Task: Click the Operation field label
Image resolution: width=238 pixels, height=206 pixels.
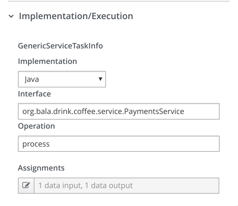Action: (37, 126)
